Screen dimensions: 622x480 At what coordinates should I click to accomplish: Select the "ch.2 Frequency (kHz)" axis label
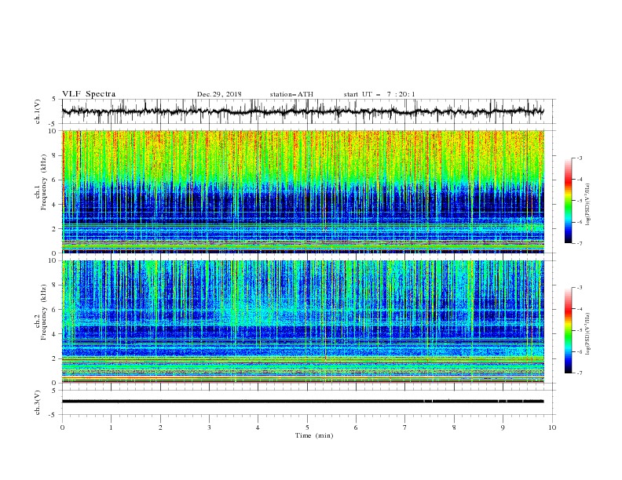[41, 312]
